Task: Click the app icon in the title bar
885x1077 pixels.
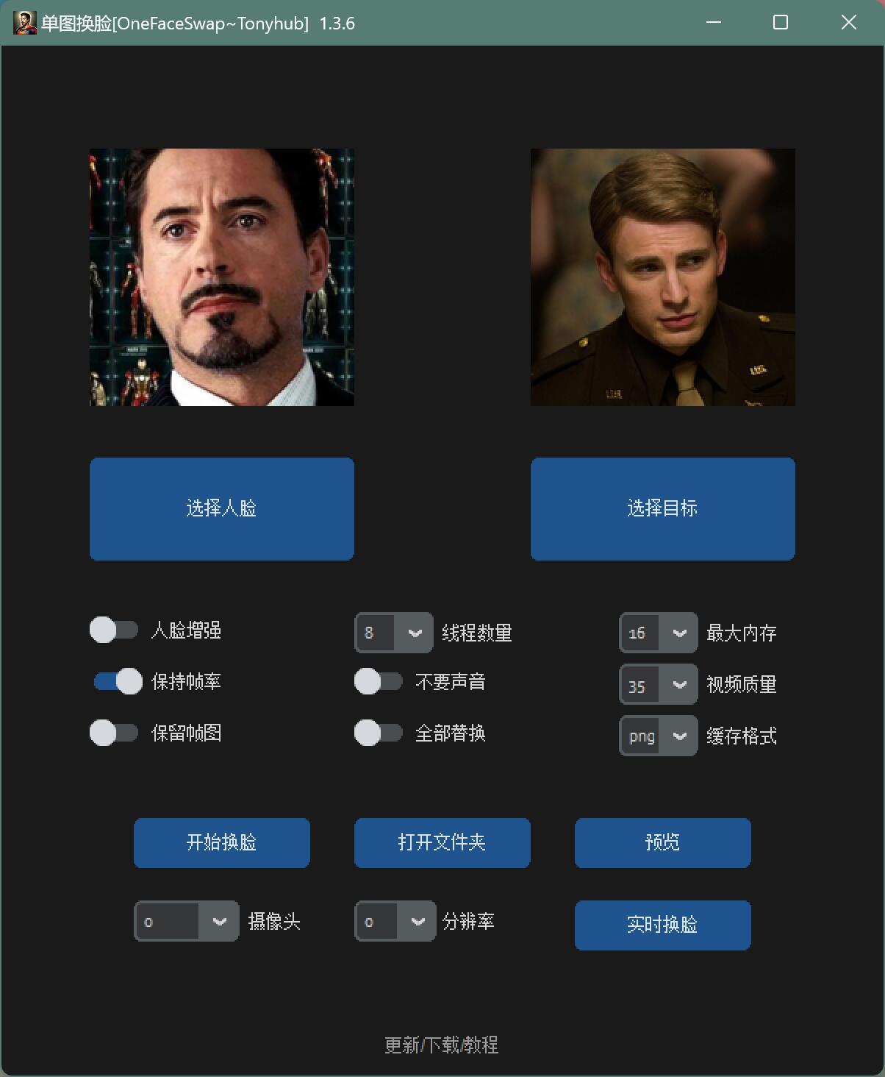Action: (x=25, y=23)
